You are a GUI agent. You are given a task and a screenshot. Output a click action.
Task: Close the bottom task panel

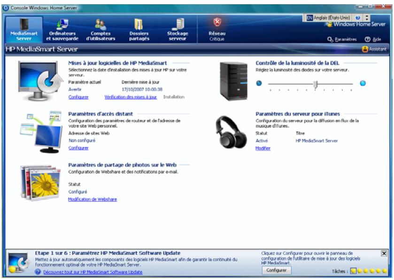[x=384, y=253]
